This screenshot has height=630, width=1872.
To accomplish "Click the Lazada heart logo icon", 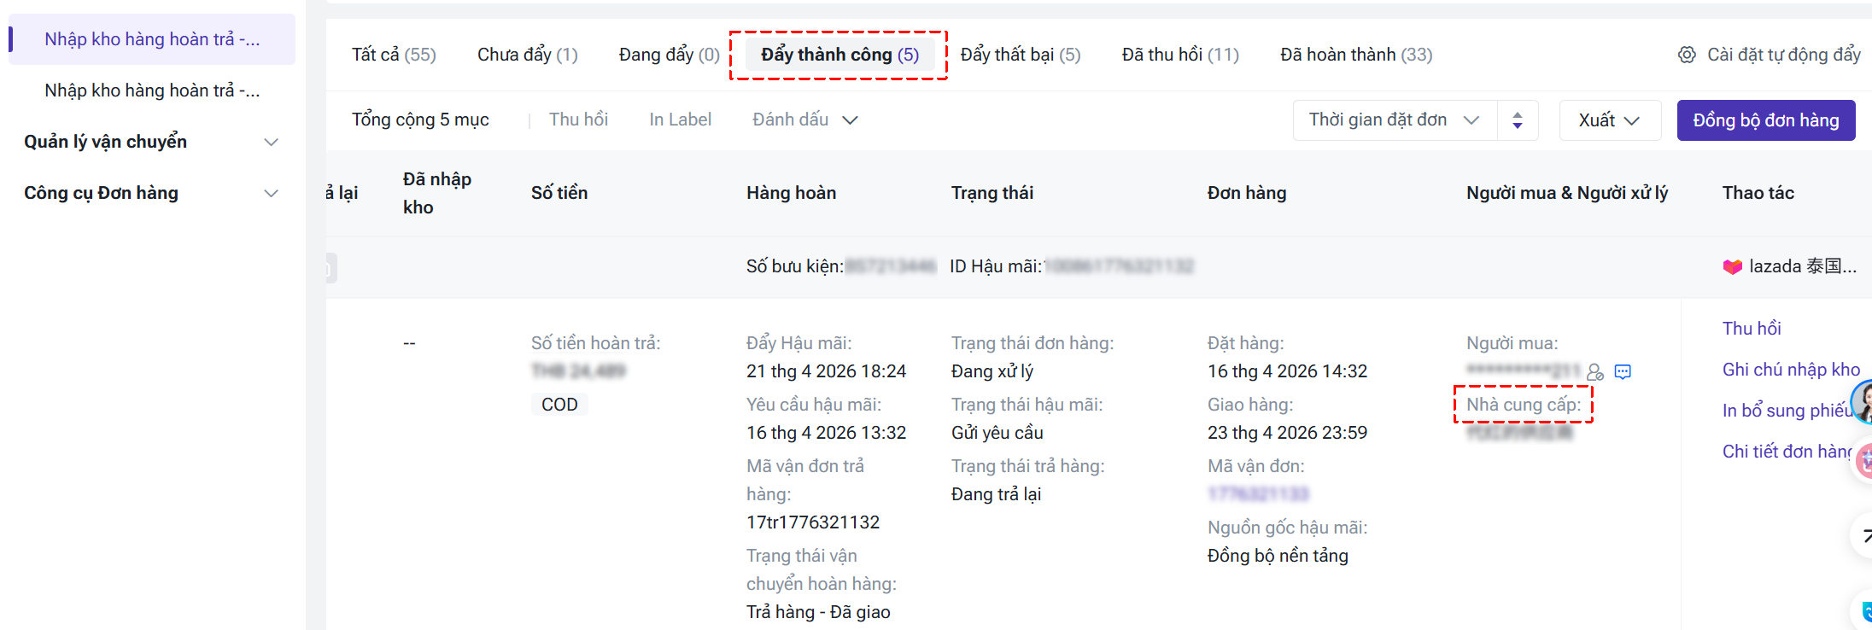I will coord(1732,267).
